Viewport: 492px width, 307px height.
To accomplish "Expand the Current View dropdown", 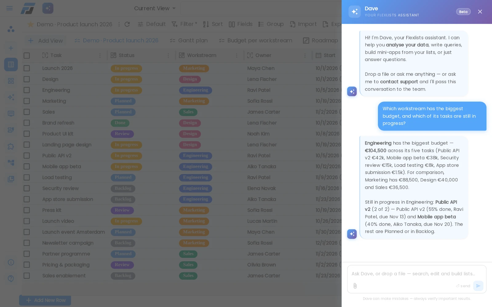I will click(x=155, y=8).
